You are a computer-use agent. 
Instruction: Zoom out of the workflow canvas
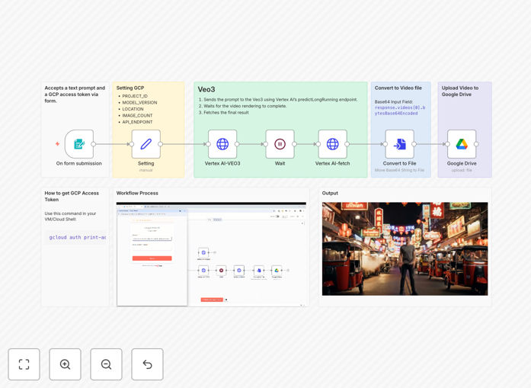click(106, 364)
